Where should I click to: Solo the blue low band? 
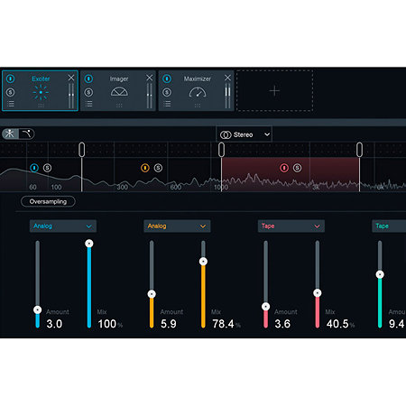(x=47, y=168)
